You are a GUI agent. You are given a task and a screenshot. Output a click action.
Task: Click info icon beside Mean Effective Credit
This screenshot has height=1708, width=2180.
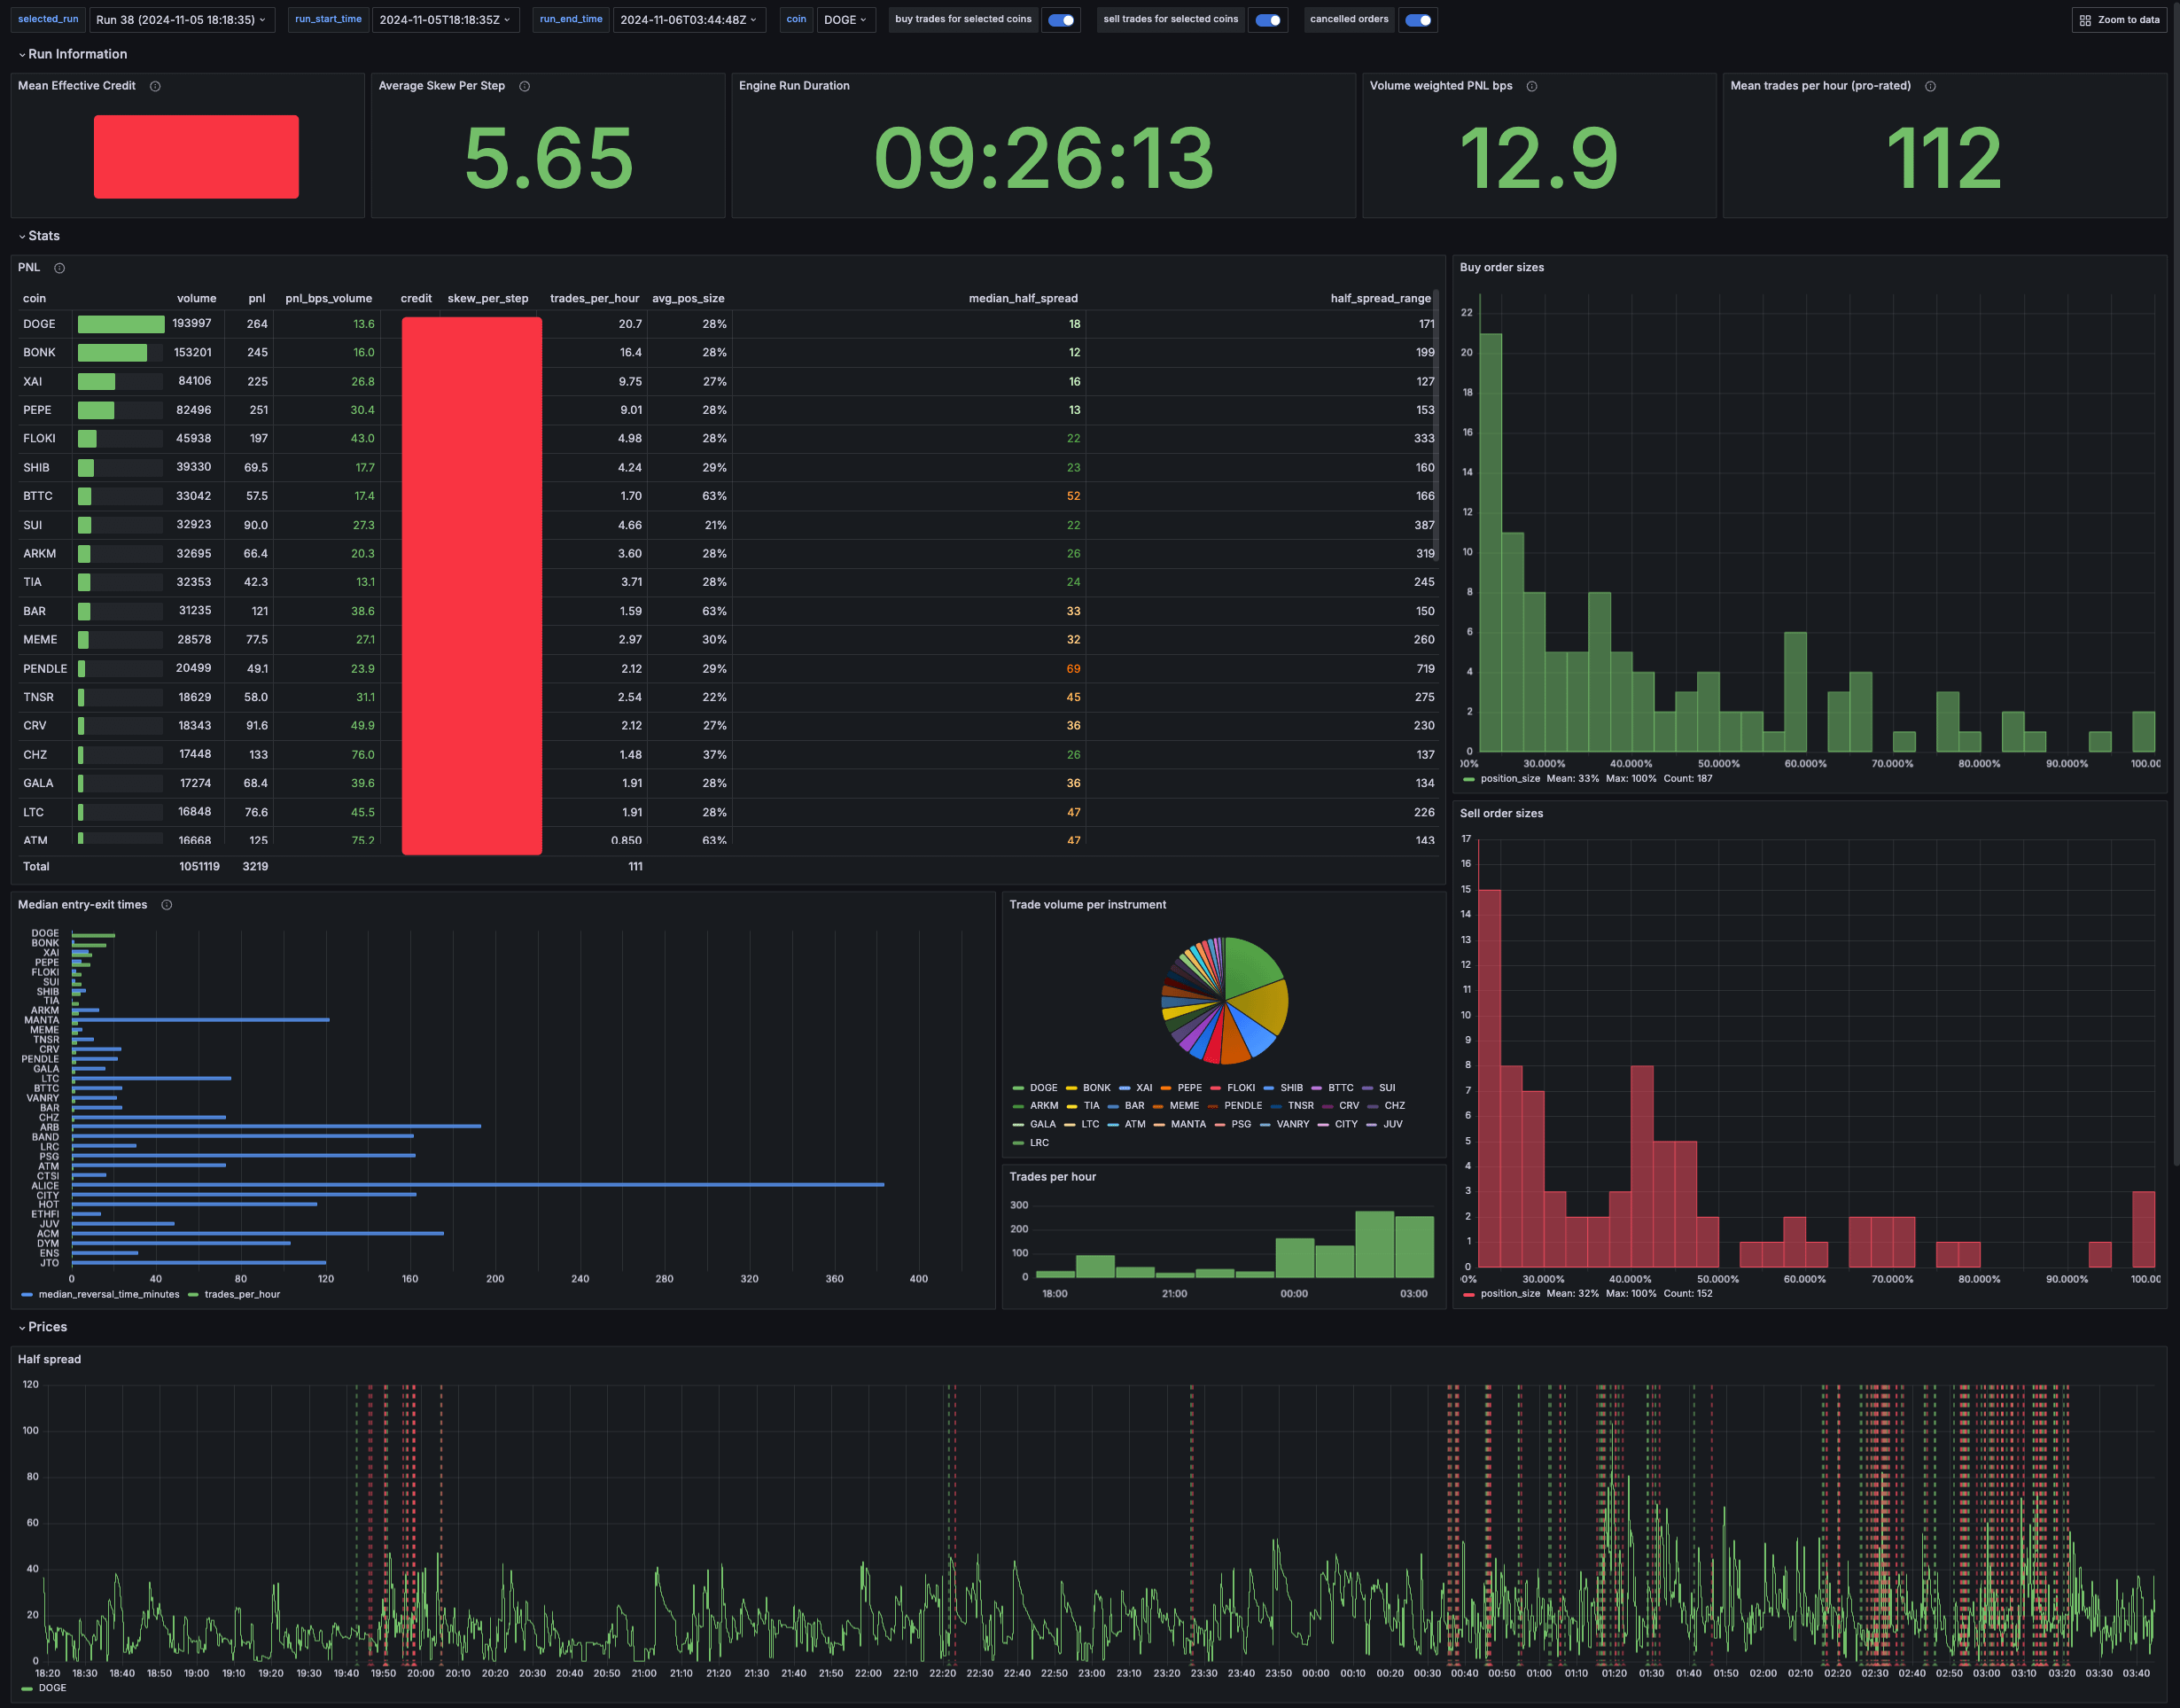pyautogui.click(x=155, y=86)
